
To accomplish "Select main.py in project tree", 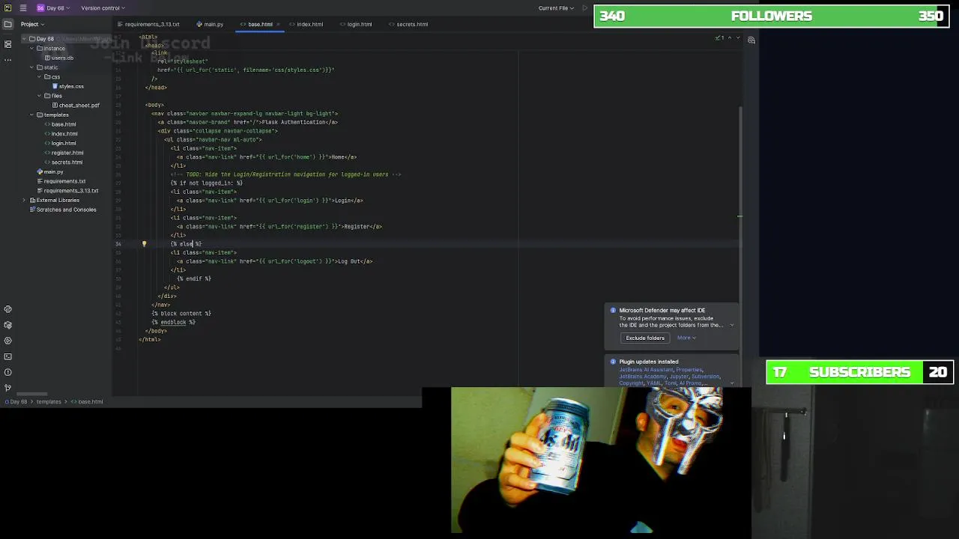I will point(49,171).
